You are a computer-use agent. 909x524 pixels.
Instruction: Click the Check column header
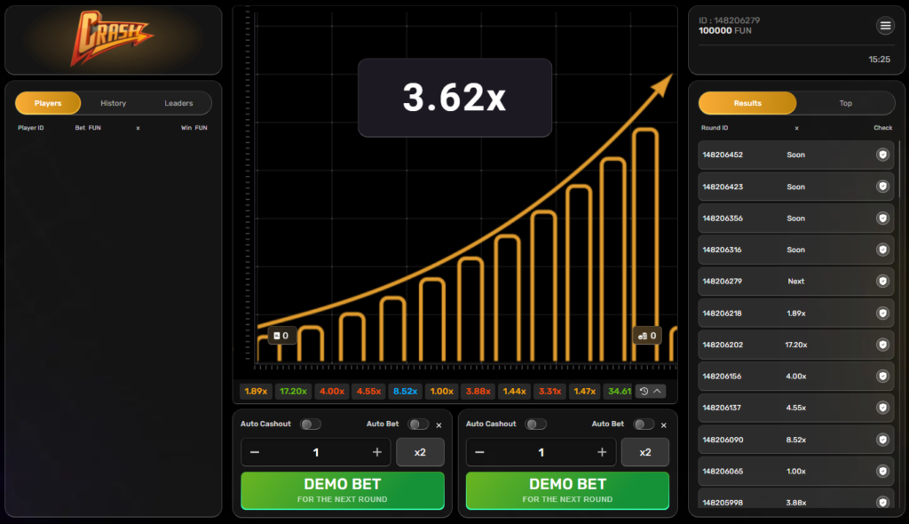[883, 128]
